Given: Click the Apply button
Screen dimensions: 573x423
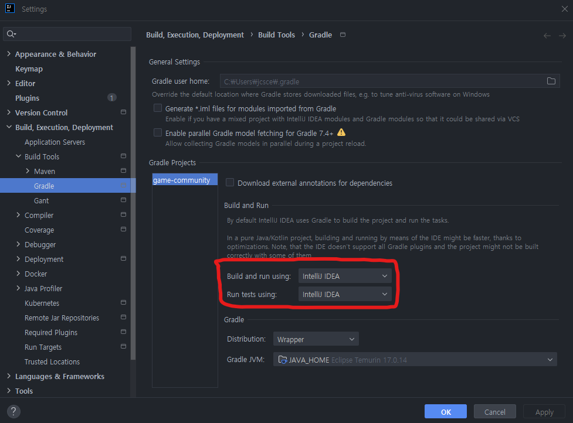Looking at the screenshot, I should pos(544,412).
